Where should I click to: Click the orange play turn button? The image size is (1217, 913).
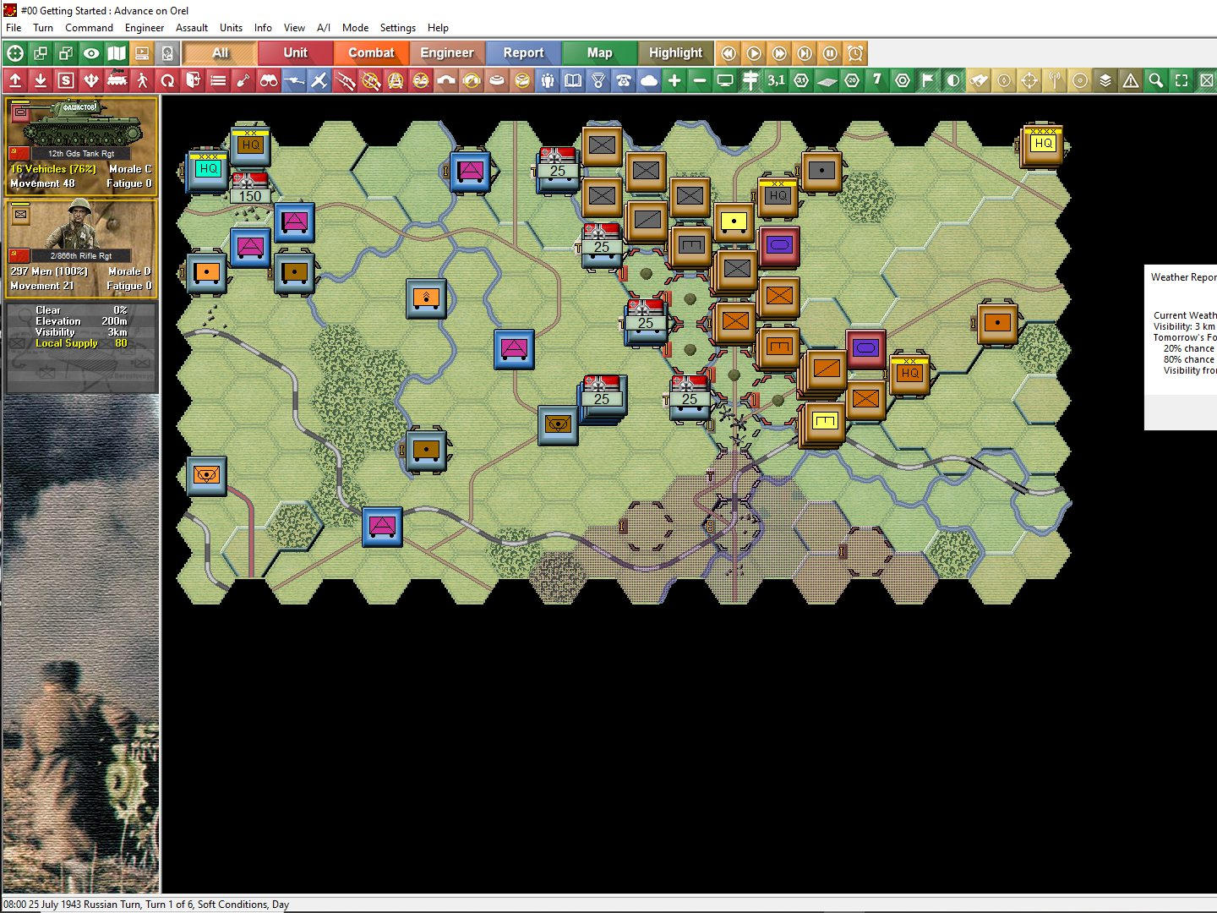tap(753, 52)
